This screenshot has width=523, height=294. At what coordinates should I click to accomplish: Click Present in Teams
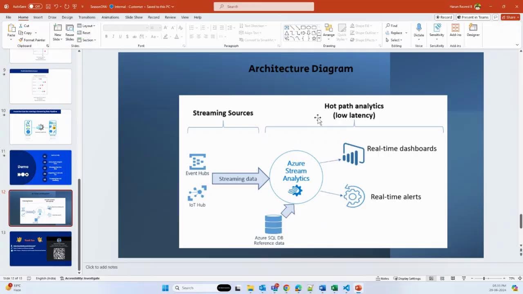click(x=473, y=17)
